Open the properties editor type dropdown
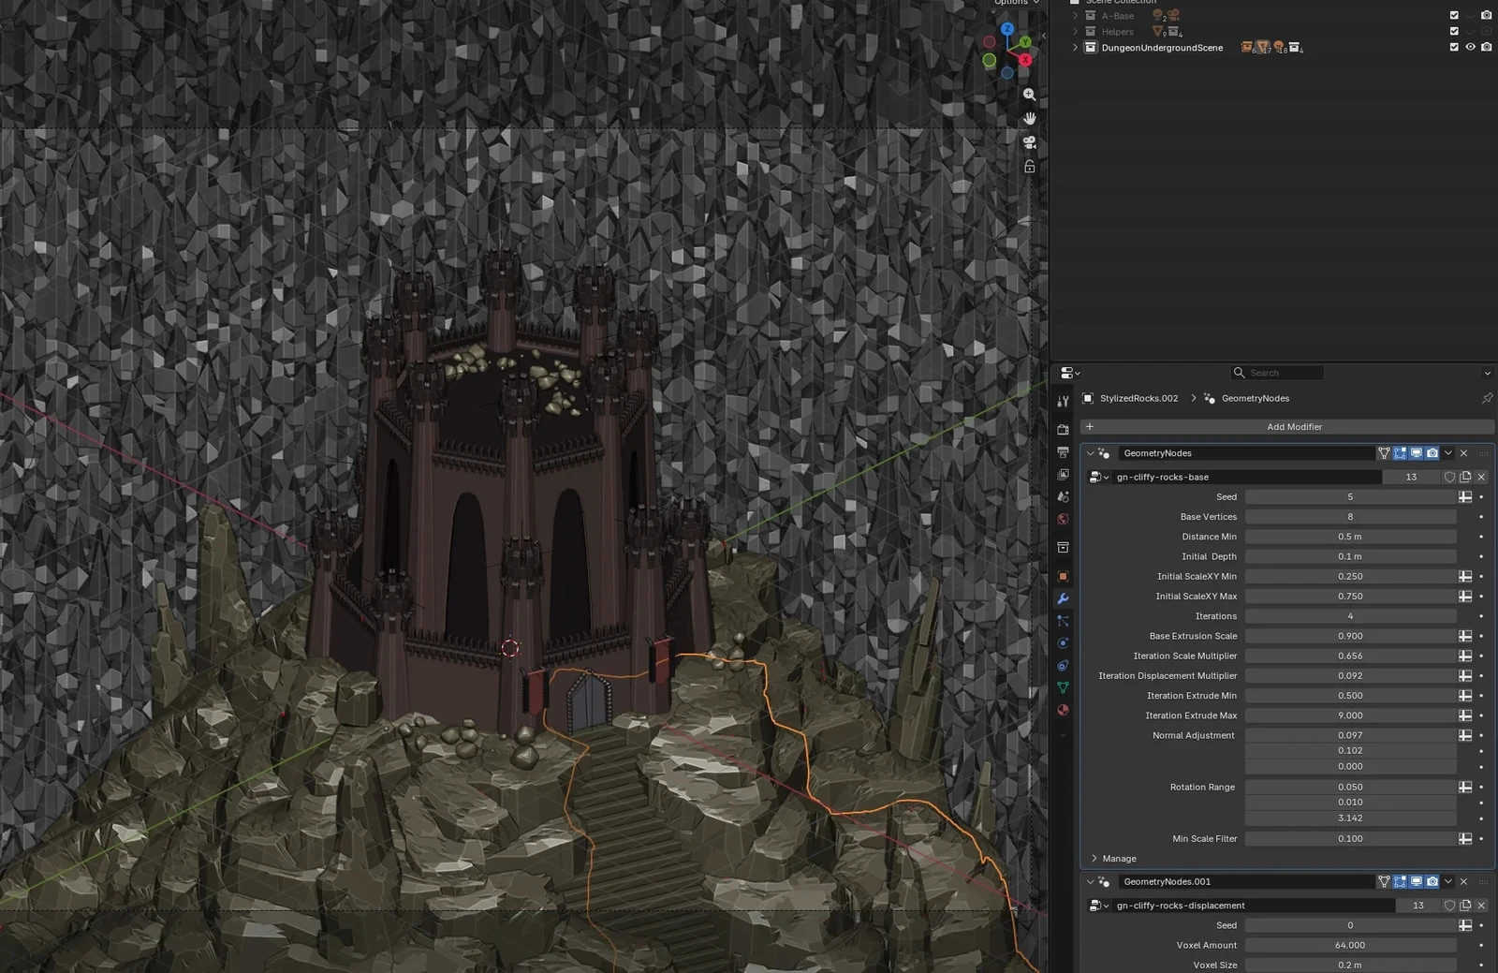 point(1070,373)
